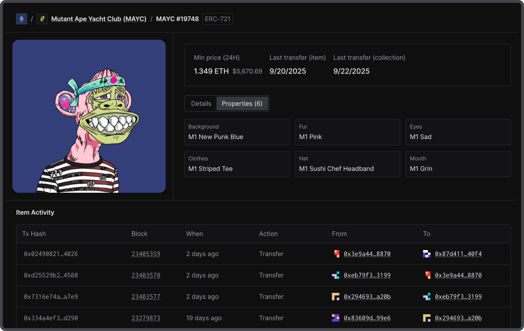
Task: Click the $5,670.69 USD price value
Action: (247, 71)
